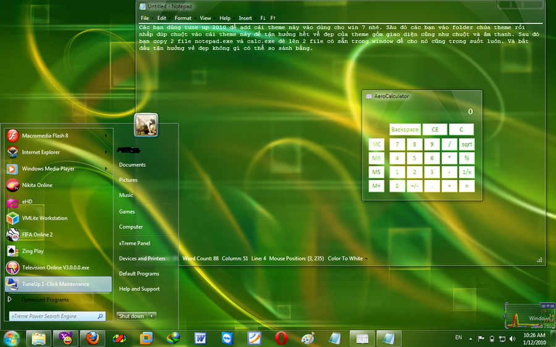The width and height of the screenshot is (556, 347).
Task: Open Music library link
Action: [126, 195]
